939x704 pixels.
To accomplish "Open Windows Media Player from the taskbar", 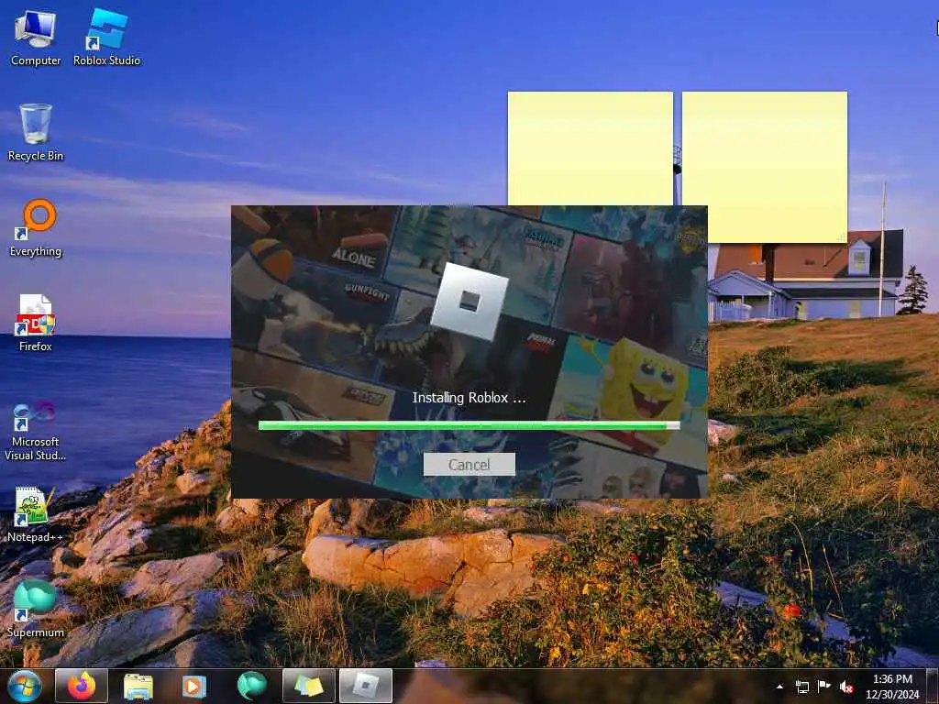I will tap(193, 686).
